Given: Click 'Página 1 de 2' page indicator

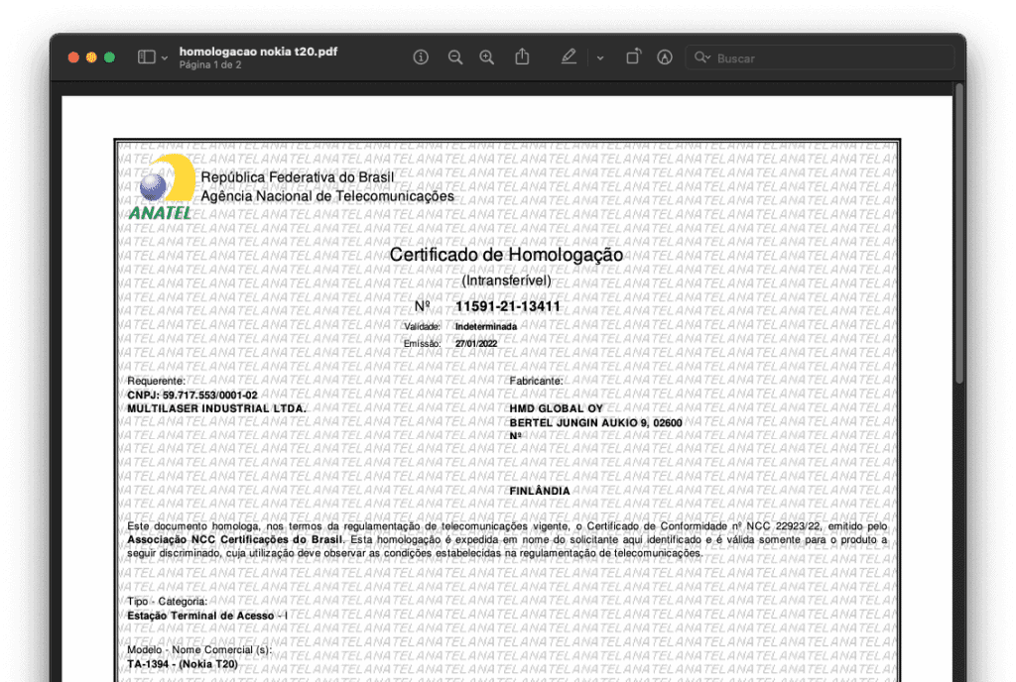Looking at the screenshot, I should 210,64.
